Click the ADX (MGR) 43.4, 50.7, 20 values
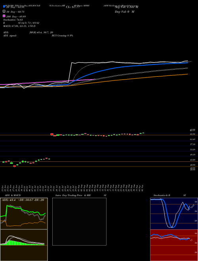The width and height of the screenshot is (198, 261). (41, 32)
